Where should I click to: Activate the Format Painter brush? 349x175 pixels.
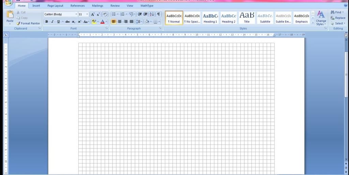[18, 23]
